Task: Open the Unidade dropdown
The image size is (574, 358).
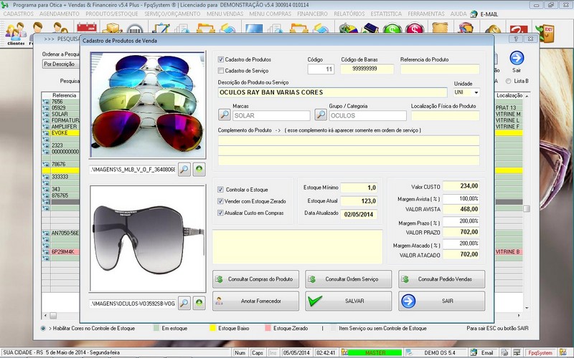Action: click(475, 92)
